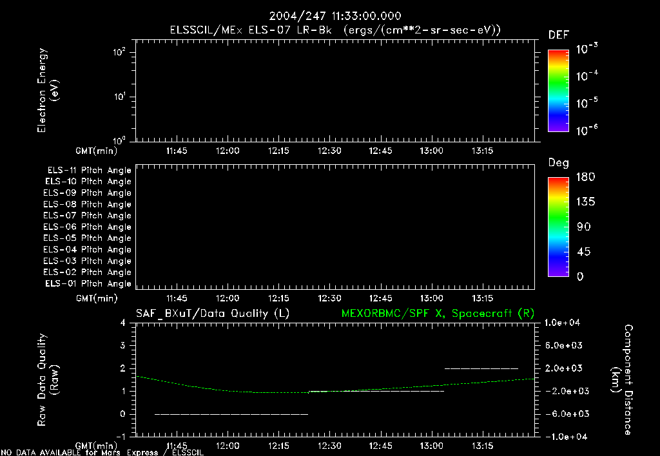Click the ELS-08 Pitch Angle row label
The height and width of the screenshot is (456, 660).
point(88,204)
